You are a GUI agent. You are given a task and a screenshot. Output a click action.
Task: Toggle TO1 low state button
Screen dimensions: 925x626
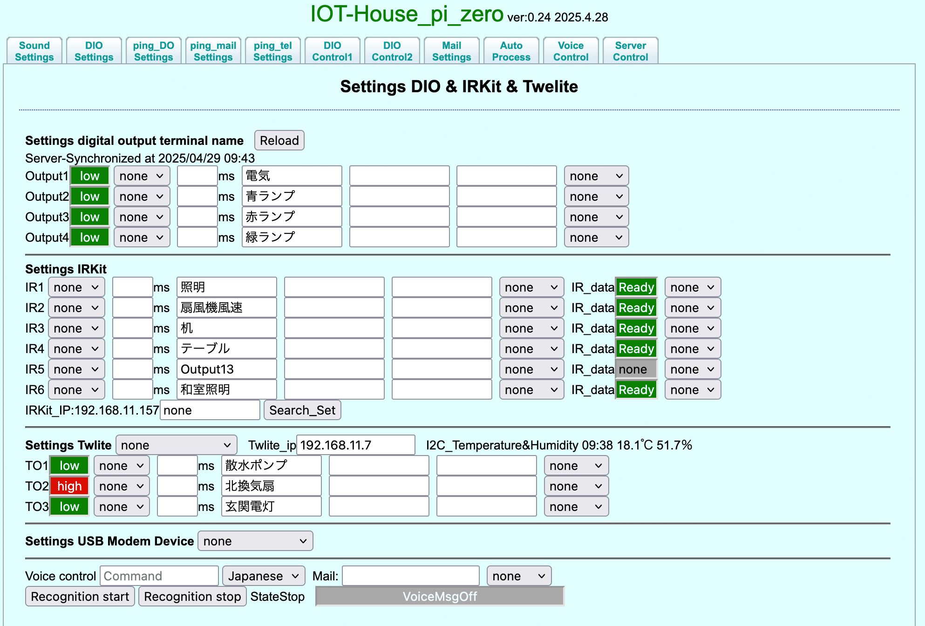coord(69,466)
